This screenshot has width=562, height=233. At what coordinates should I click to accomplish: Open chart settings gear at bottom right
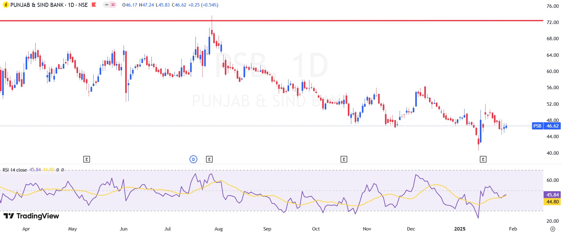coord(553,229)
